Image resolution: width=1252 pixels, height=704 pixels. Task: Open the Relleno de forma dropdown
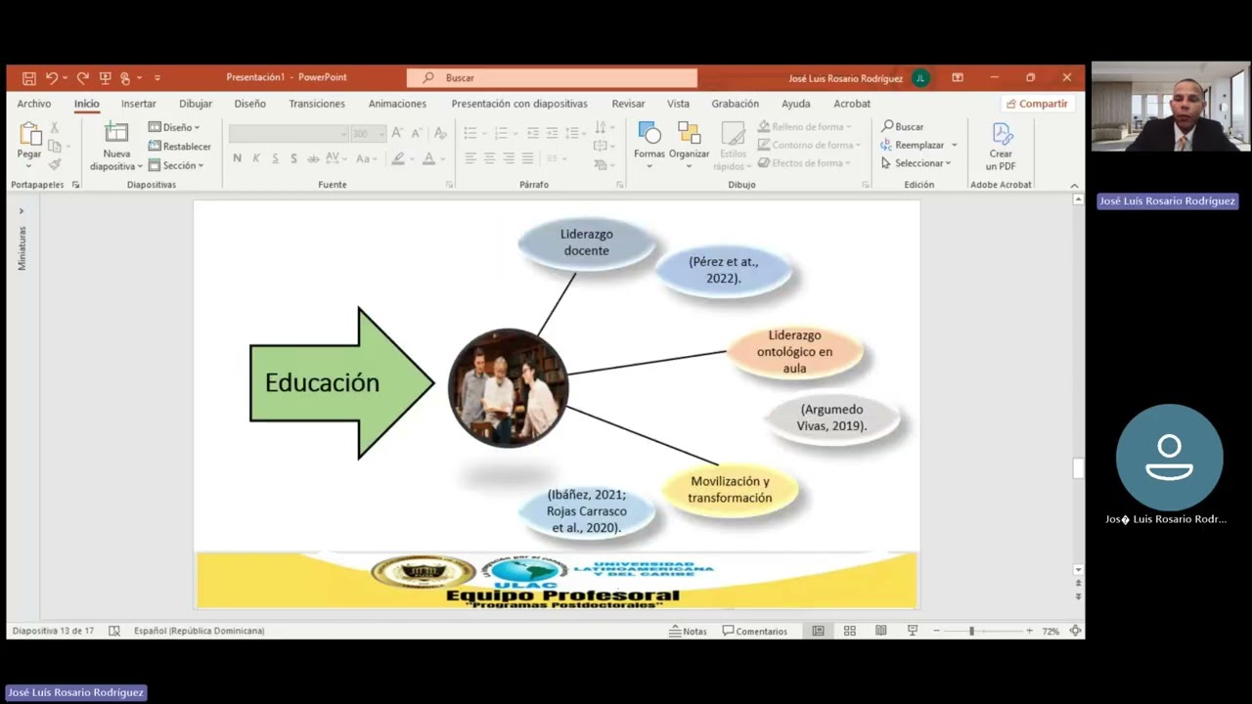click(x=805, y=127)
